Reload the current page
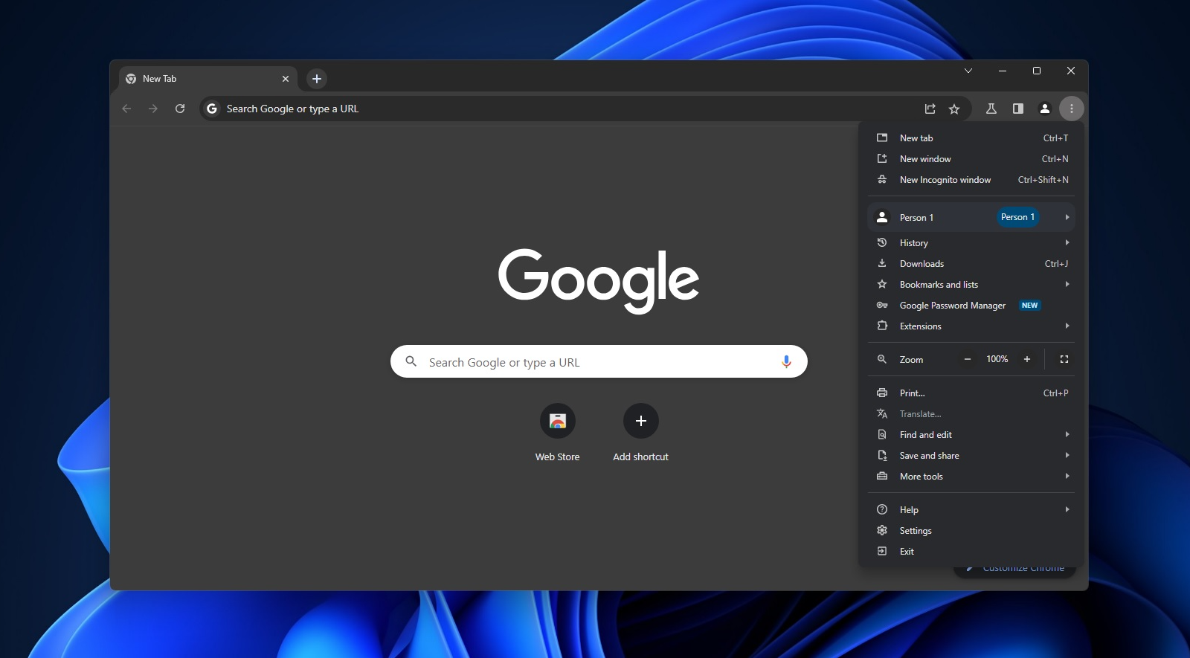 (180, 109)
